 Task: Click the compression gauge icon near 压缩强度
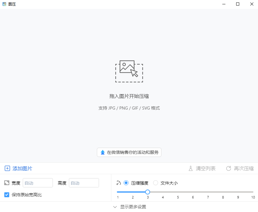tap(119, 182)
